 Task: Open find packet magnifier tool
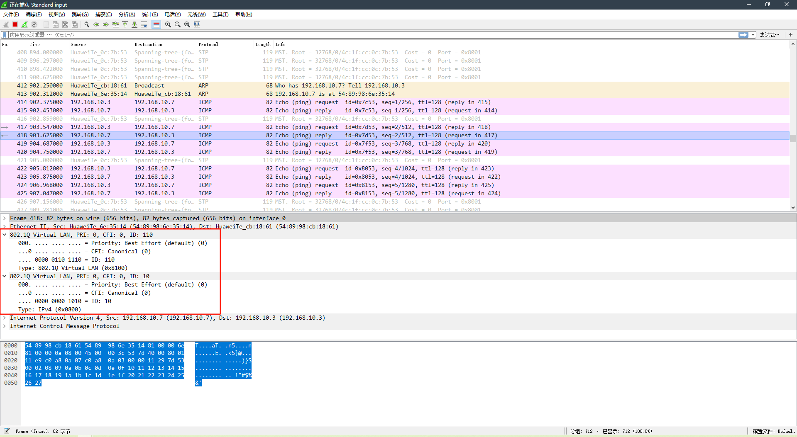[87, 24]
